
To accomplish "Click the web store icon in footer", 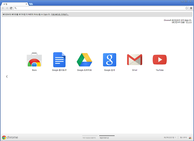I will [x=190, y=137].
